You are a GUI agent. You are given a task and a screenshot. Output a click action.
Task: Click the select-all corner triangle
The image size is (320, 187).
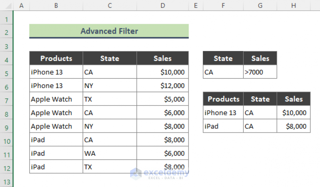click(x=7, y=5)
